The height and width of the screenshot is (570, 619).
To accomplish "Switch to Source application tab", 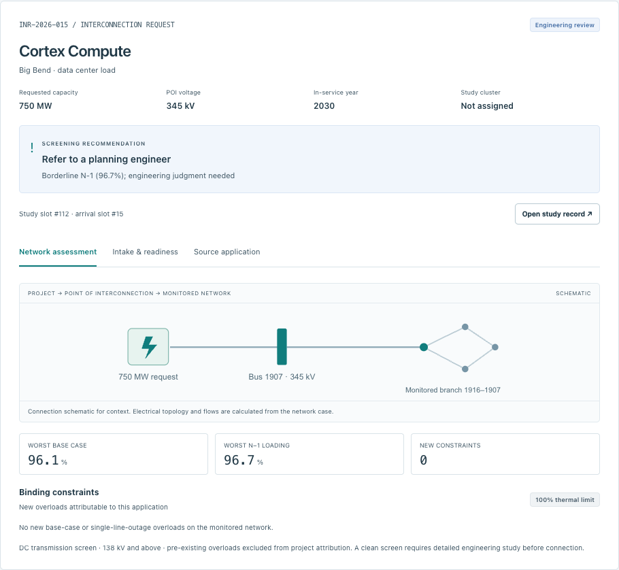I will tap(227, 252).
